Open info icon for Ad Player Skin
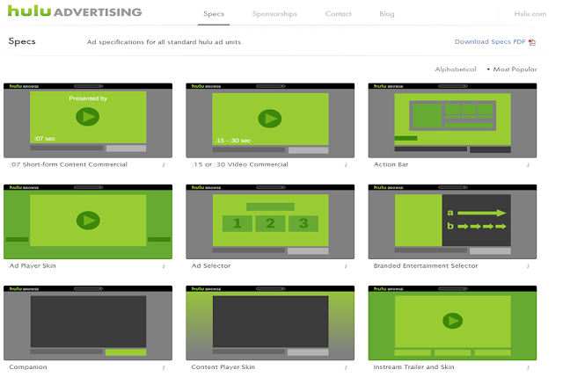 (164, 266)
